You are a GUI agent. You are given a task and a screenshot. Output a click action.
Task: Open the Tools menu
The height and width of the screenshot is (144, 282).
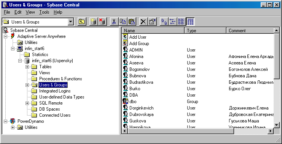coord(44,12)
